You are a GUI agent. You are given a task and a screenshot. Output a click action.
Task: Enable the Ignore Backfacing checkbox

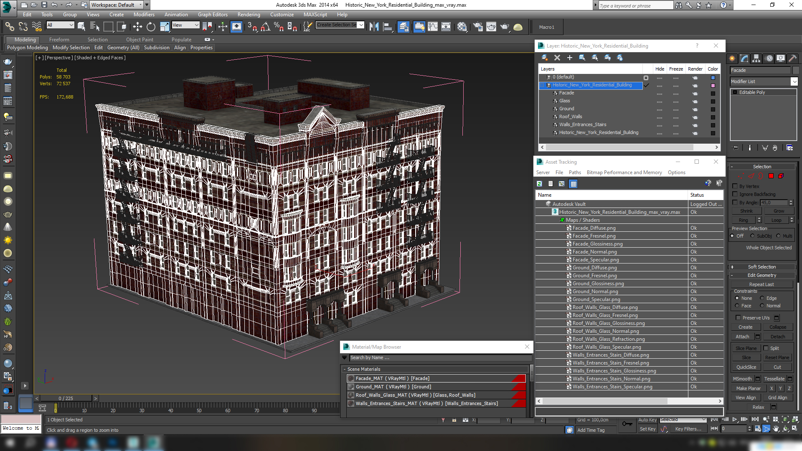pos(735,194)
